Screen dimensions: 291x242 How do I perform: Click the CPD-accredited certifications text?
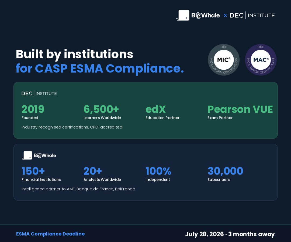coord(72,127)
